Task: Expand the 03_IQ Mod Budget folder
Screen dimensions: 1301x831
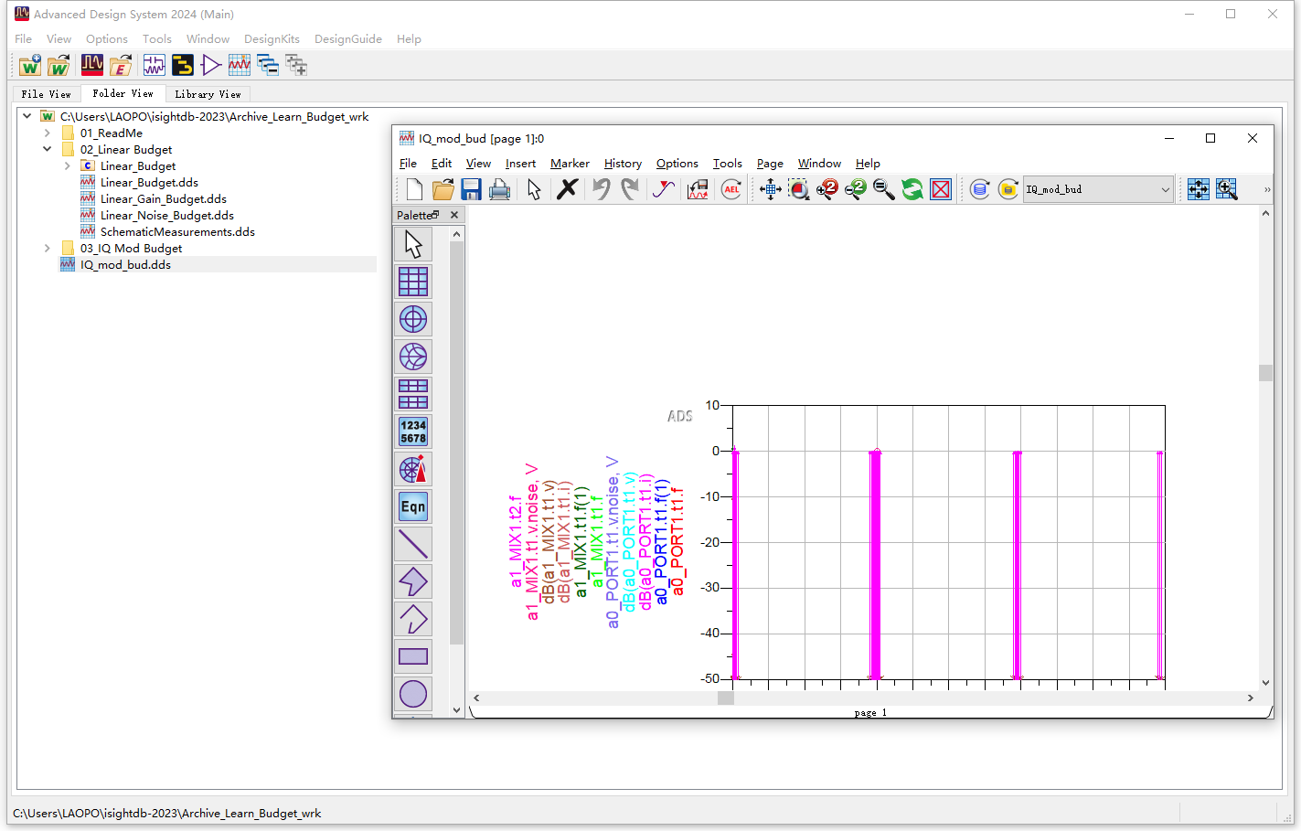Action: pyautogui.click(x=48, y=249)
